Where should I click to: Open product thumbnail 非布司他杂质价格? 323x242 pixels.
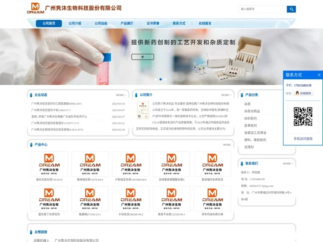212,199
